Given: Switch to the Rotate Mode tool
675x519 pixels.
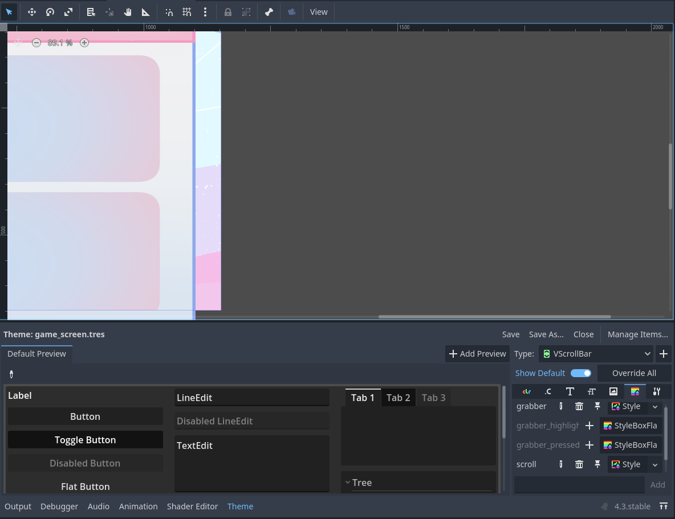Looking at the screenshot, I should pos(50,12).
